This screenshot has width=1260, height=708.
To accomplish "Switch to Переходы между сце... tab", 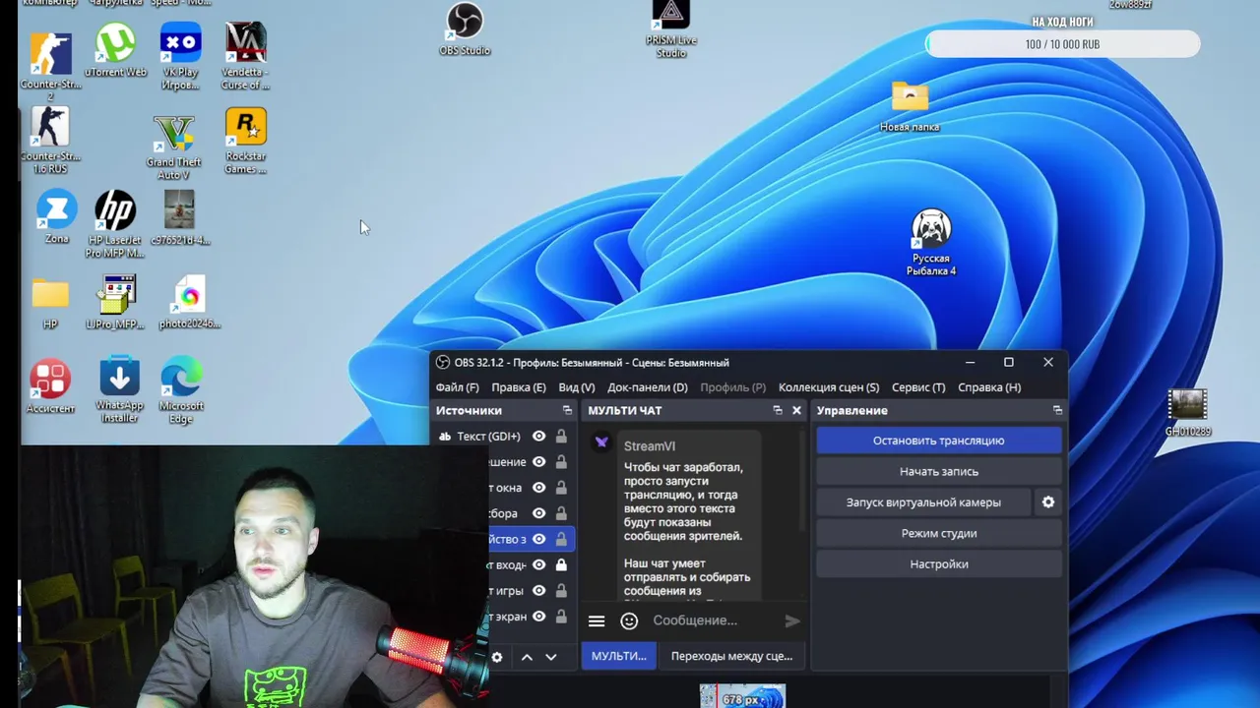I will coord(731,656).
